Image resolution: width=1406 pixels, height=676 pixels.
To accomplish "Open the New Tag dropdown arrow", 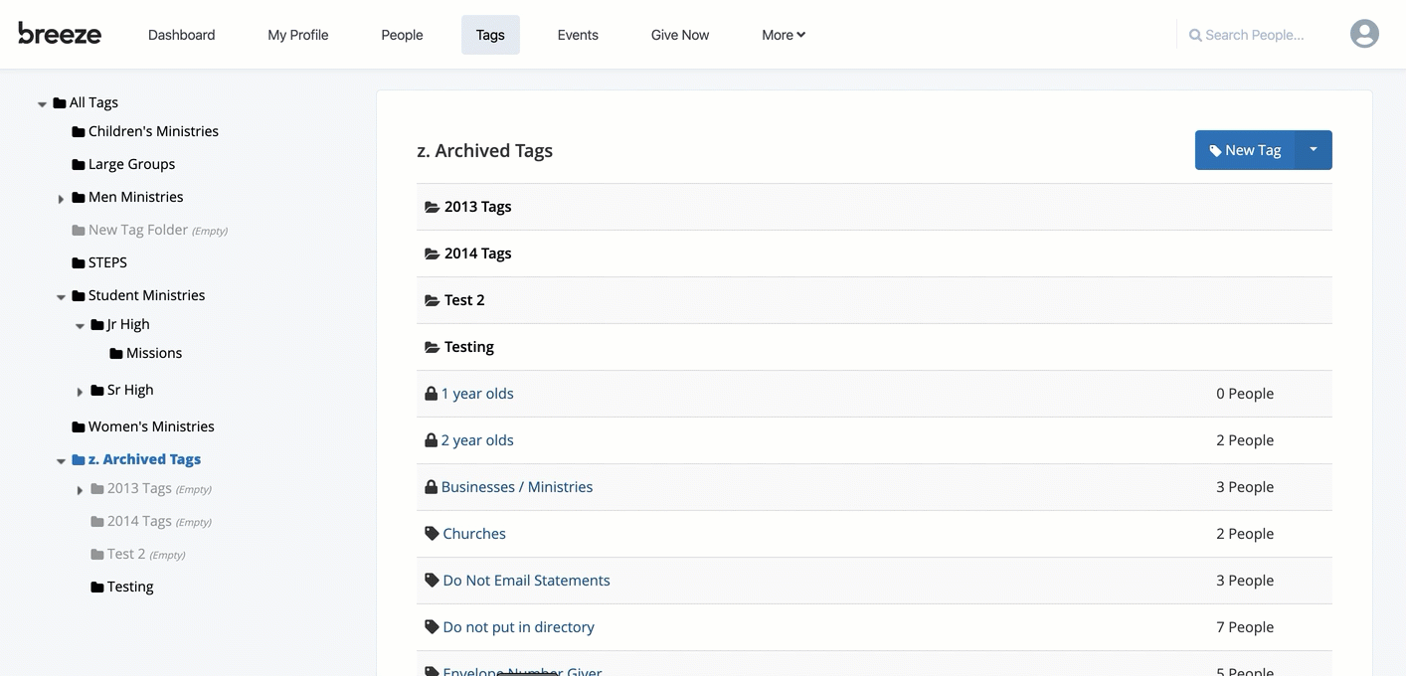I will pos(1314,149).
